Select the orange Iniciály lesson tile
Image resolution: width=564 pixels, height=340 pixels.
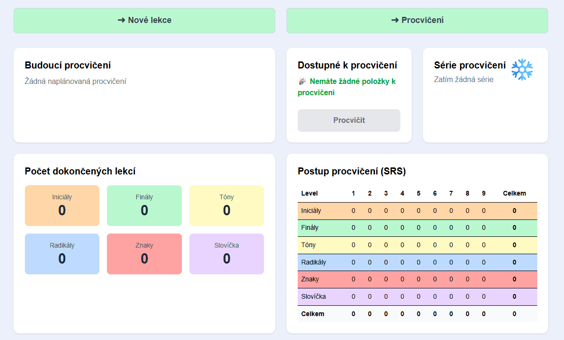[x=62, y=205]
